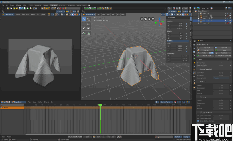Viewport: 233px width, 141px height.
Task: Click the Fluid physics button
Action: tap(223, 50)
